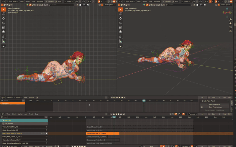This screenshot has width=236, height=147.
Task: Select the Rotate tool in right viewport
Action: [x=120, y=23]
